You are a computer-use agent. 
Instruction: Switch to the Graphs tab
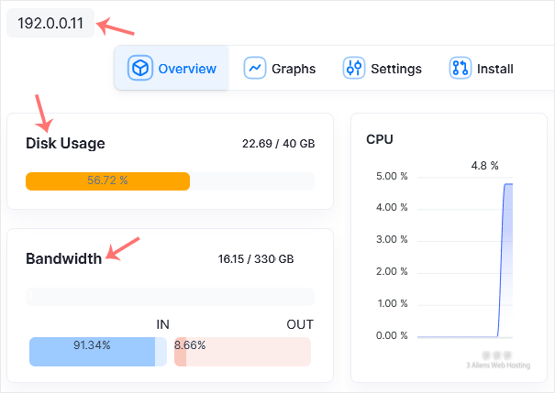pos(293,69)
